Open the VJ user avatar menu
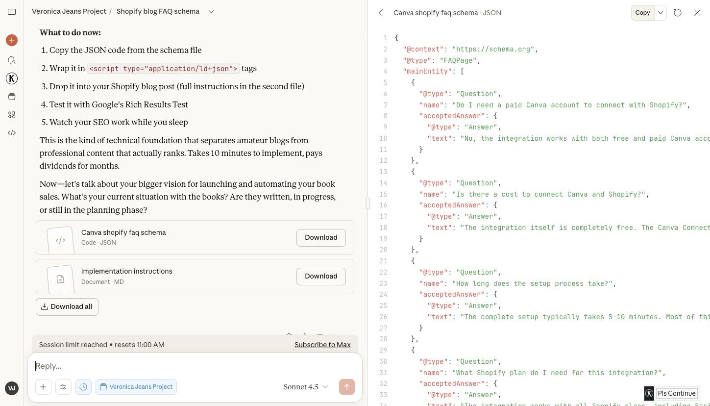 pos(12,388)
